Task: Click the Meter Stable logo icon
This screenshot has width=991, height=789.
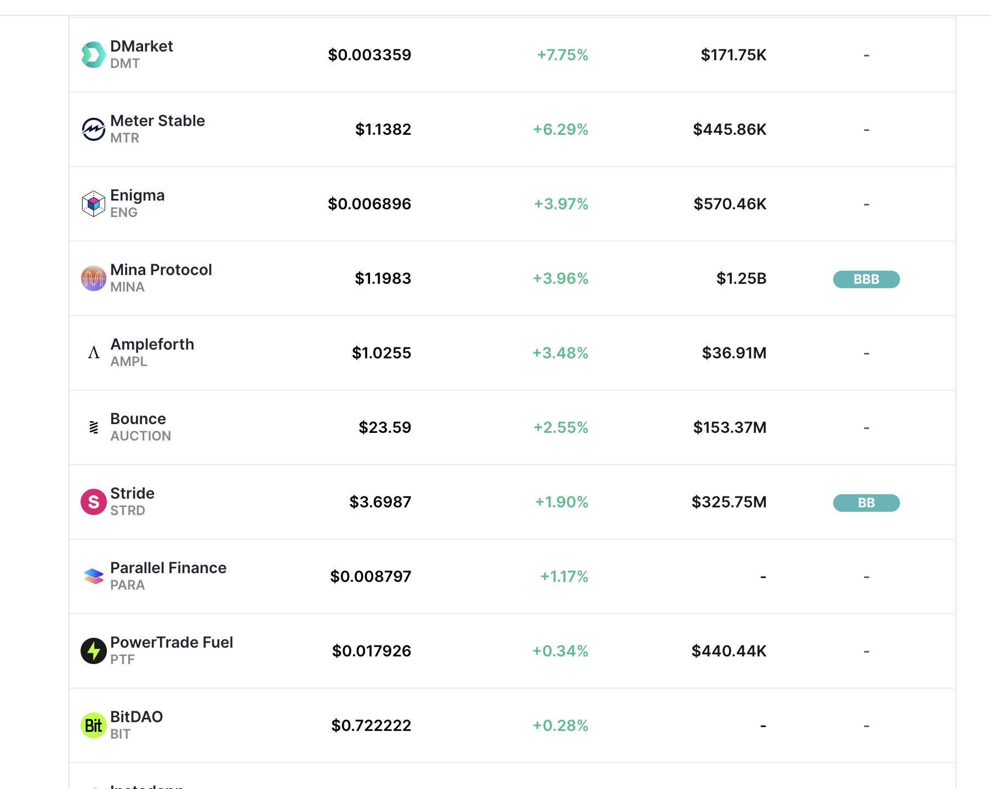Action: click(x=94, y=129)
